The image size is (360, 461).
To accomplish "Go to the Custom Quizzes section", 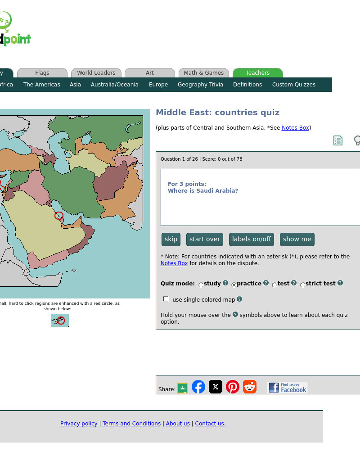I will (x=293, y=84).
